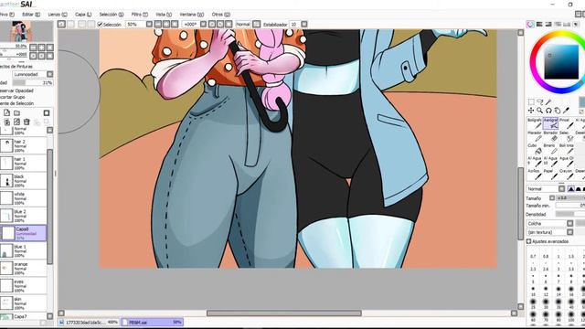Adjust the Densidad slider
The height and width of the screenshot is (329, 585).
point(570,214)
